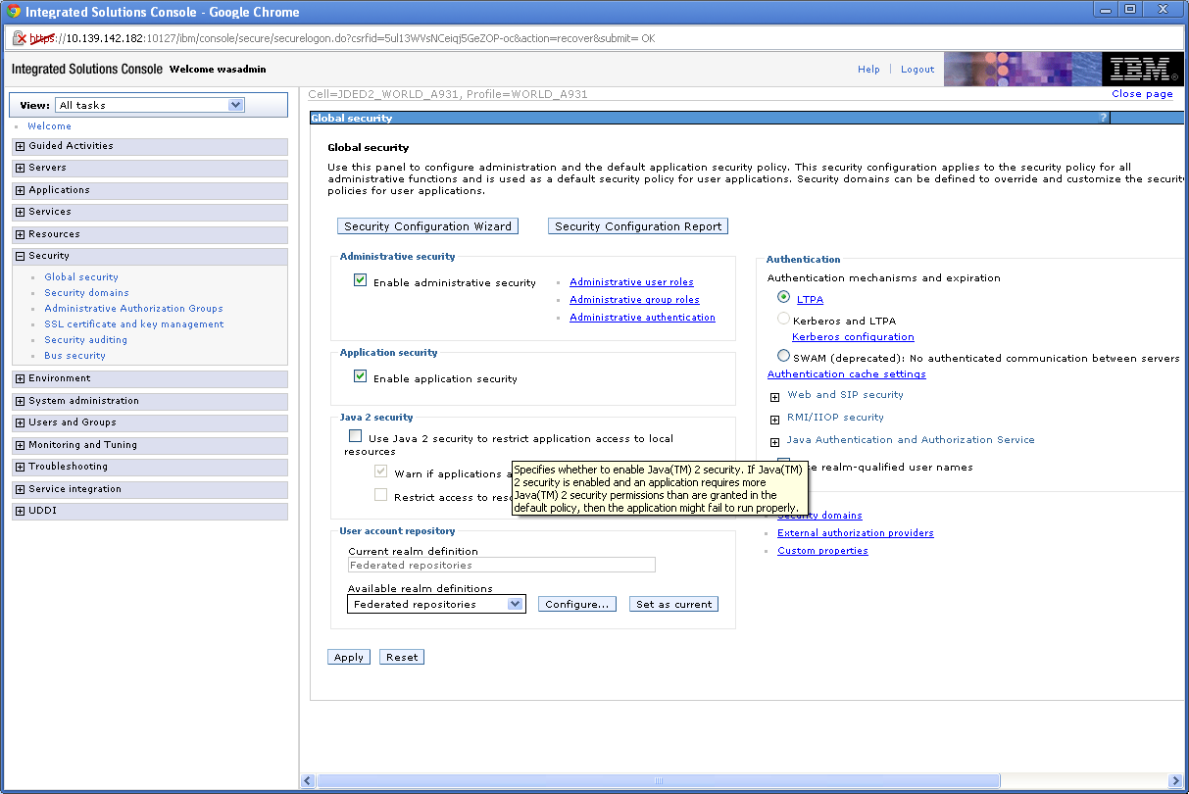Open External authorization providers link
This screenshot has width=1189, height=794.
coord(855,533)
